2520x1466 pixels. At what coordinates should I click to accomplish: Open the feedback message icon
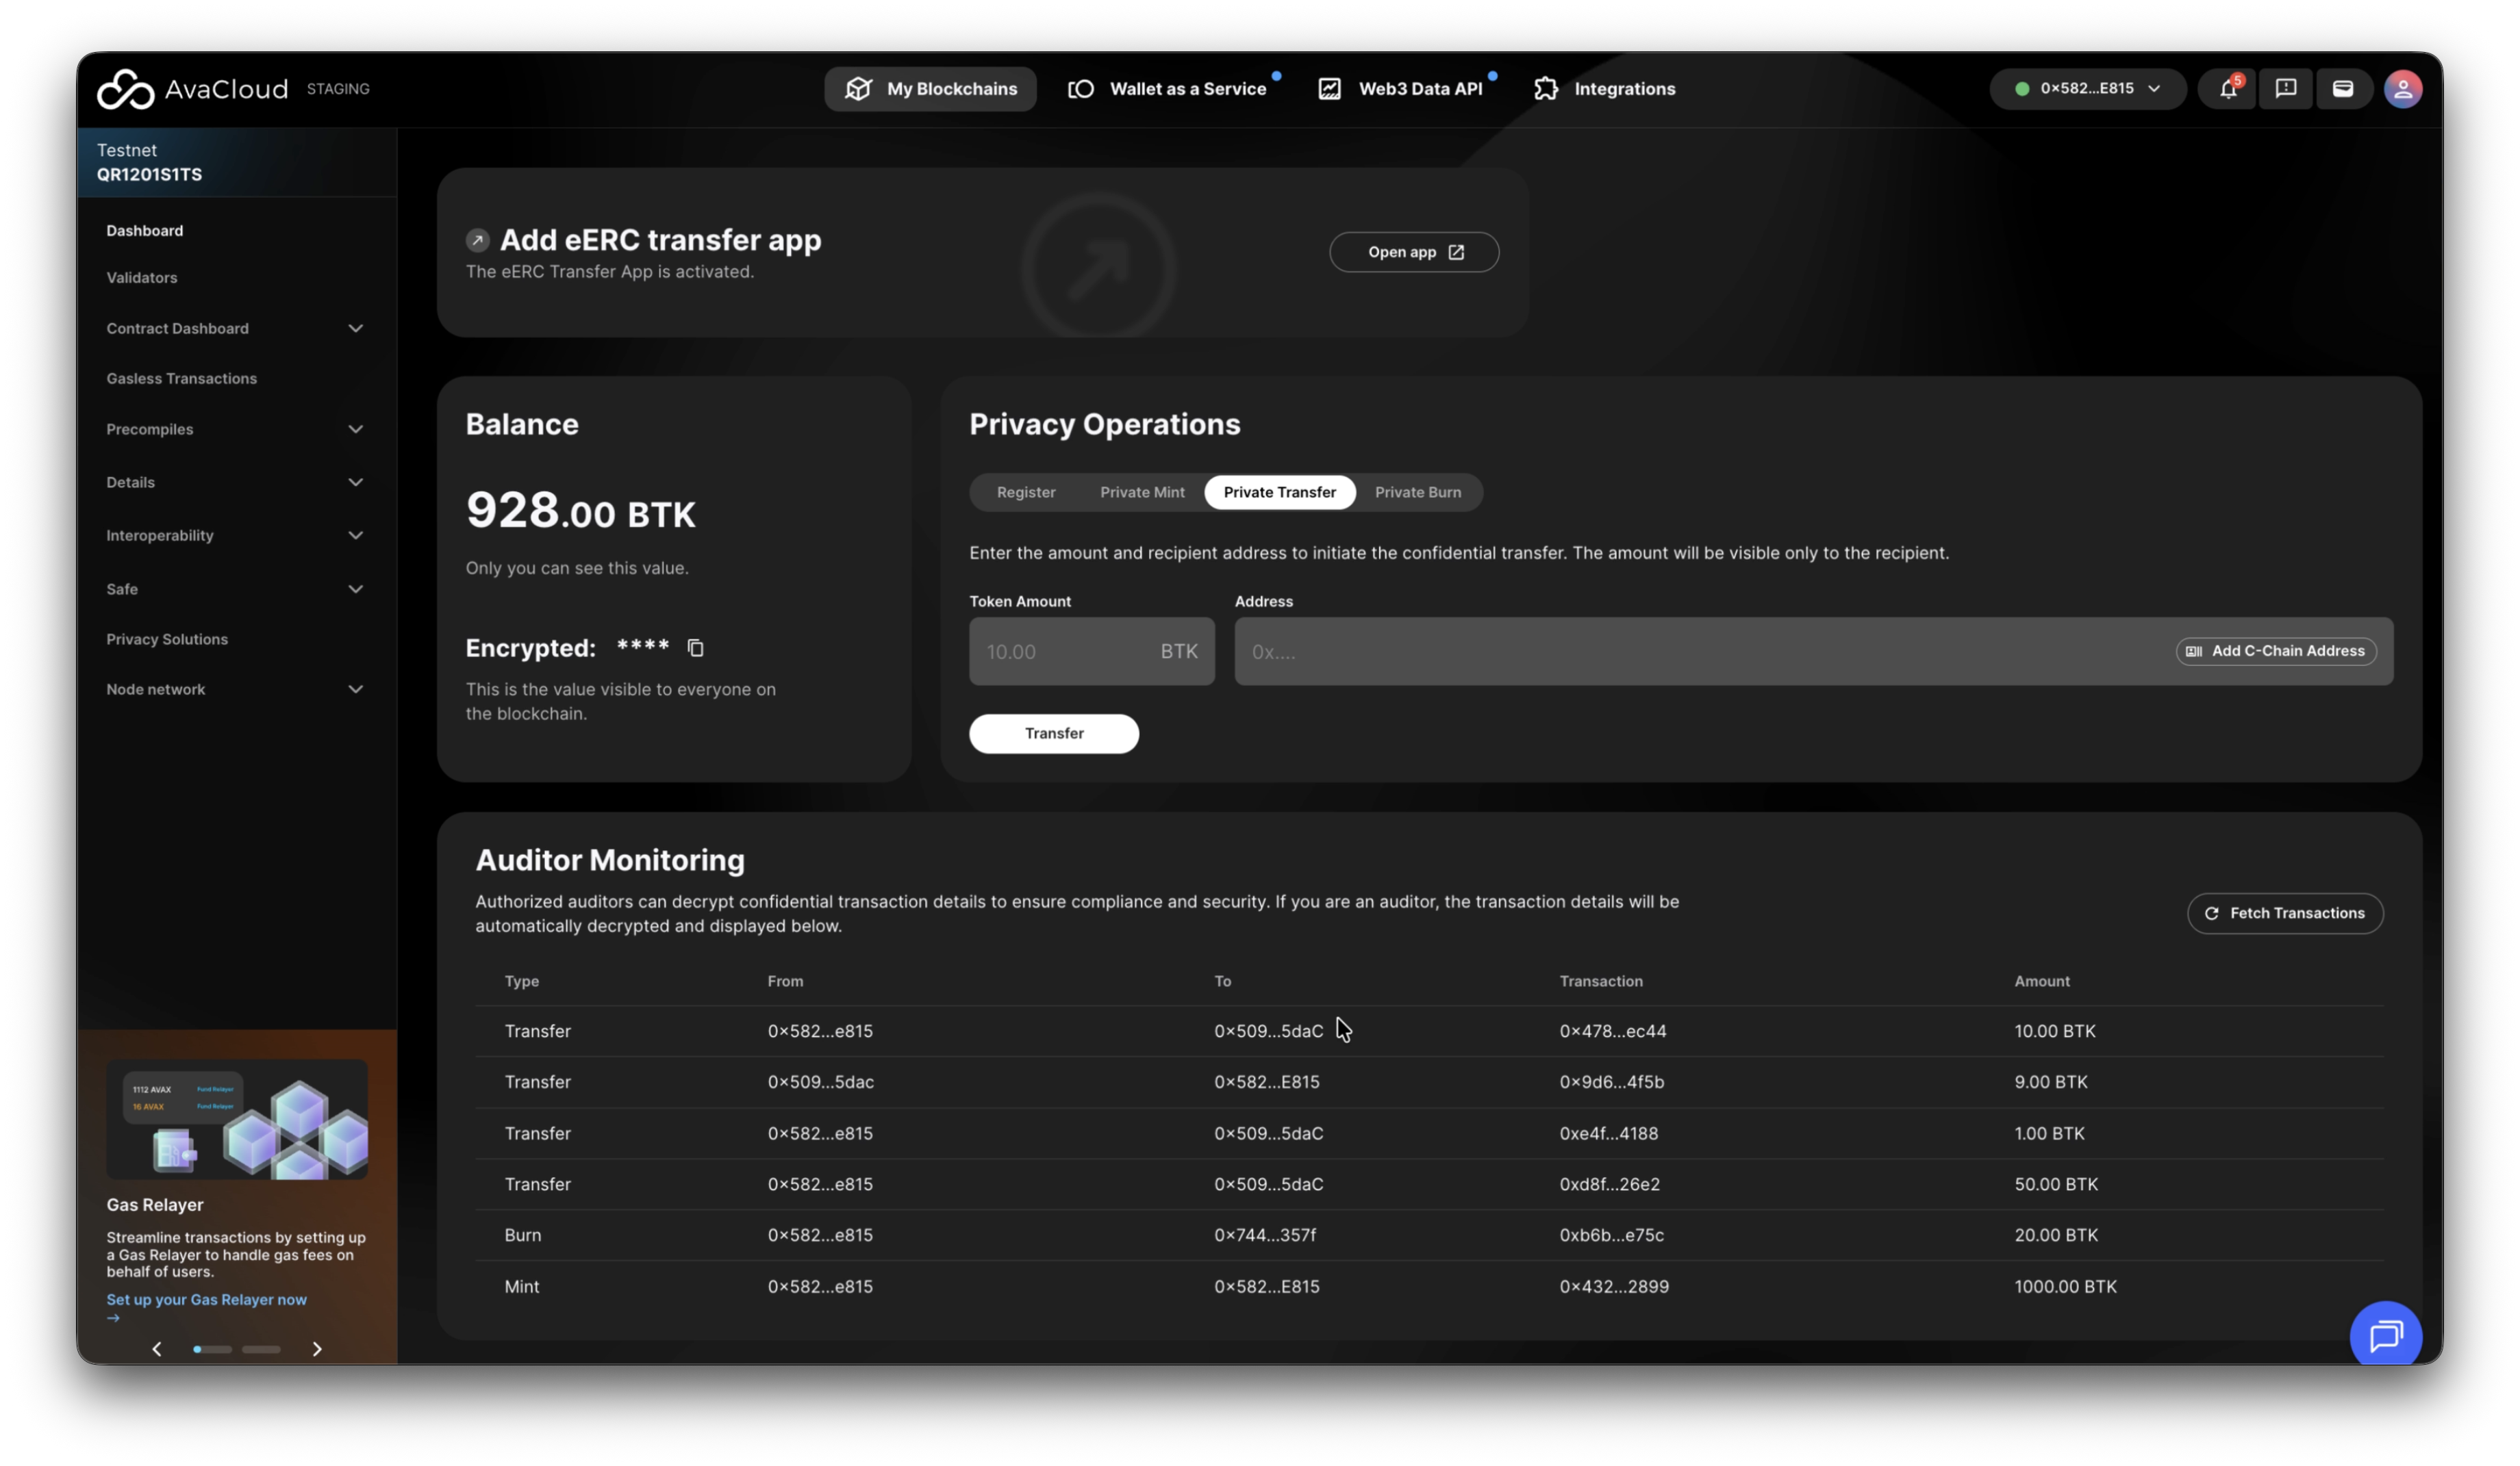tap(2285, 89)
